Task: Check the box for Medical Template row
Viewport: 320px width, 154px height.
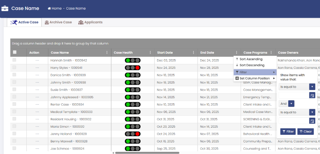Action: click(x=14, y=111)
